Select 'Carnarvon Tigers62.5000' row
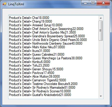This screenshot has height=107, width=112. tap(54, 80)
